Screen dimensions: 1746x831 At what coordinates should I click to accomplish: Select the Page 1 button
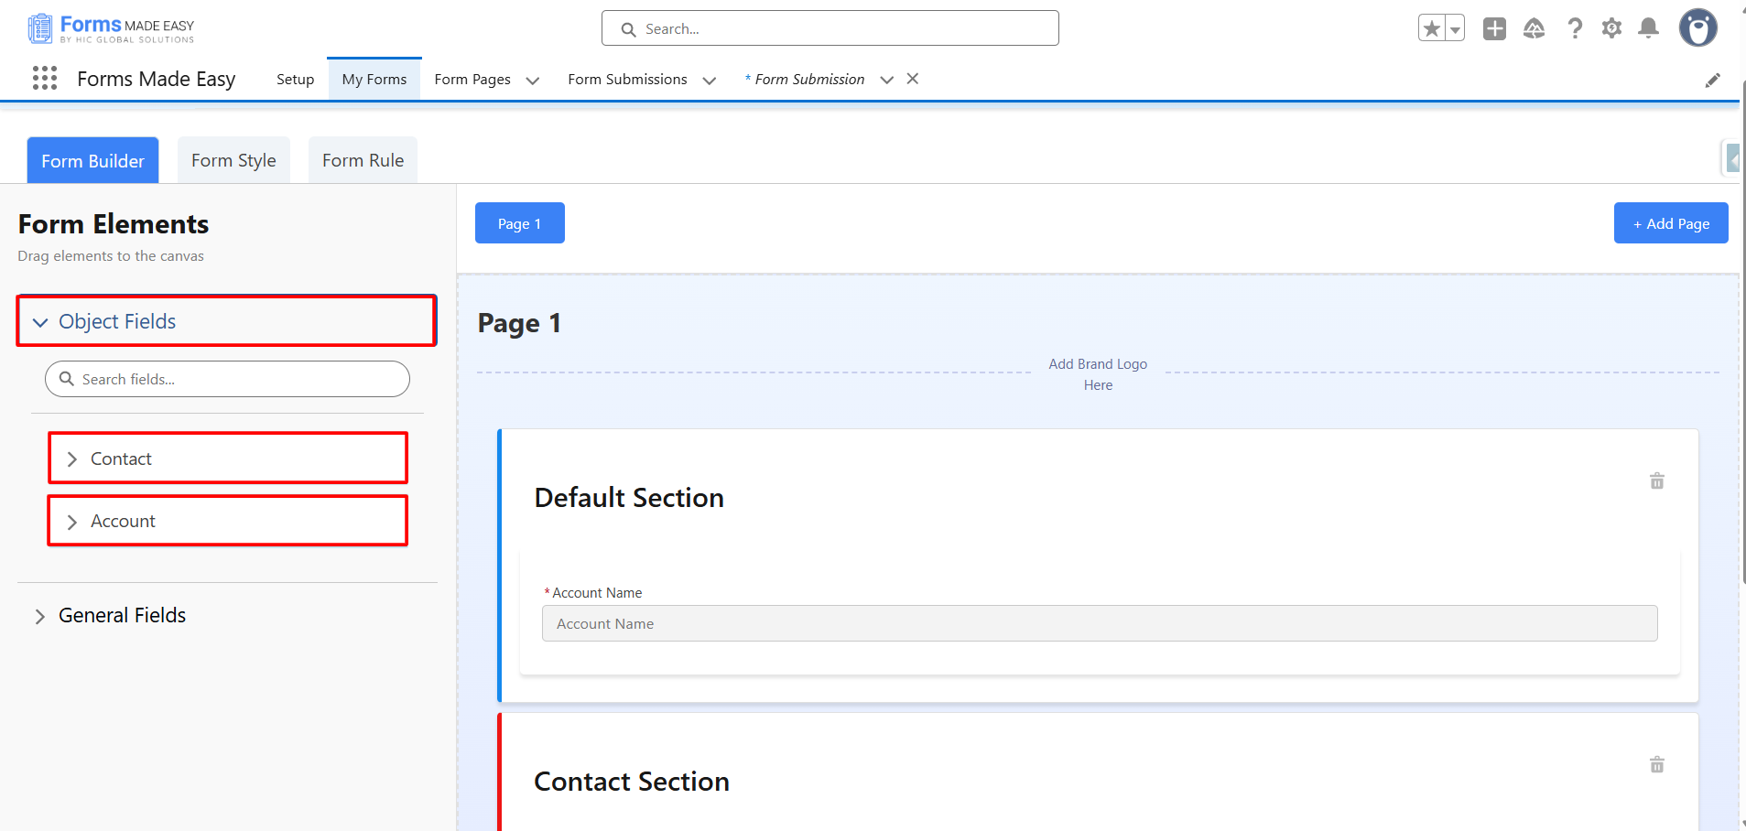point(519,224)
